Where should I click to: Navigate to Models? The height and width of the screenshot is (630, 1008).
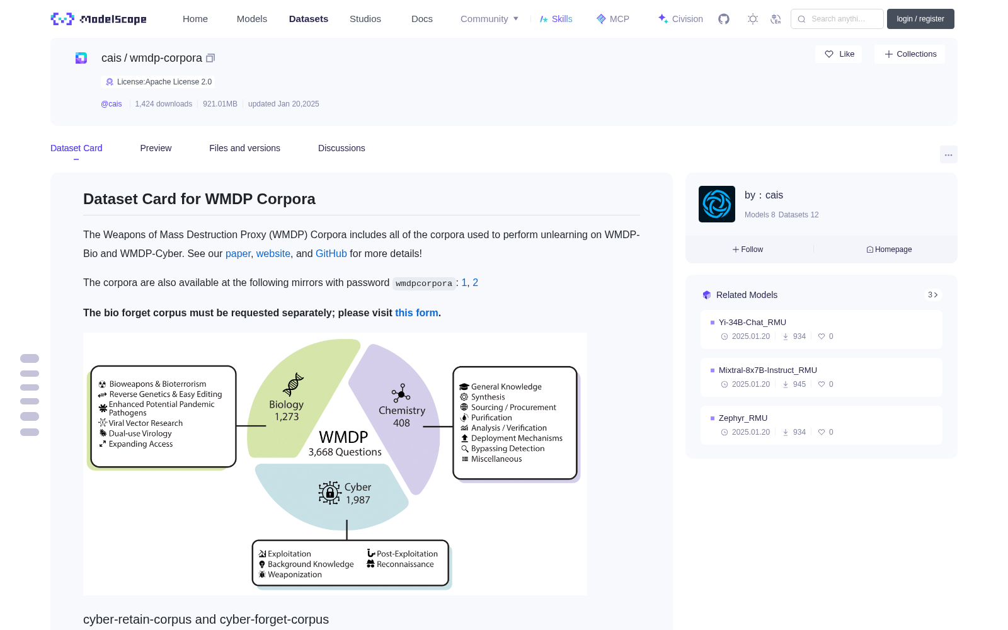pos(252,19)
